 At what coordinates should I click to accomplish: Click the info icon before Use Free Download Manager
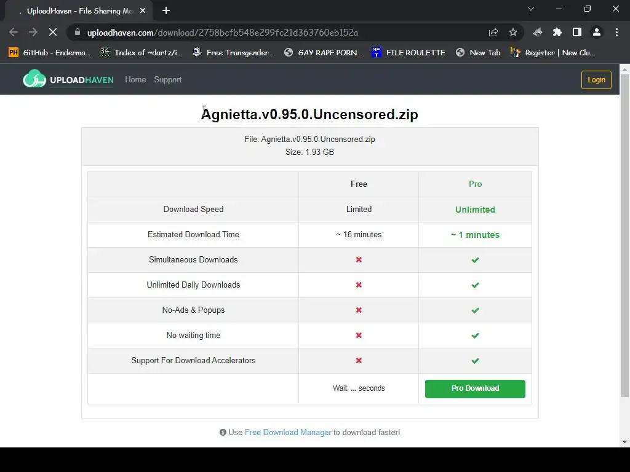click(x=223, y=432)
